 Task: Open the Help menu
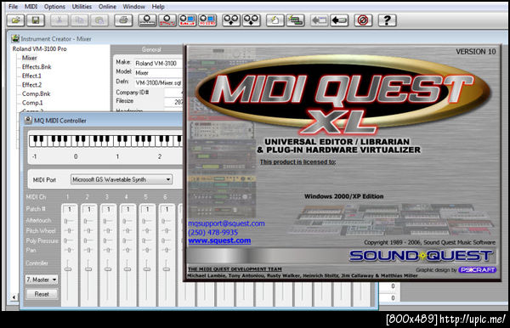coord(158,7)
